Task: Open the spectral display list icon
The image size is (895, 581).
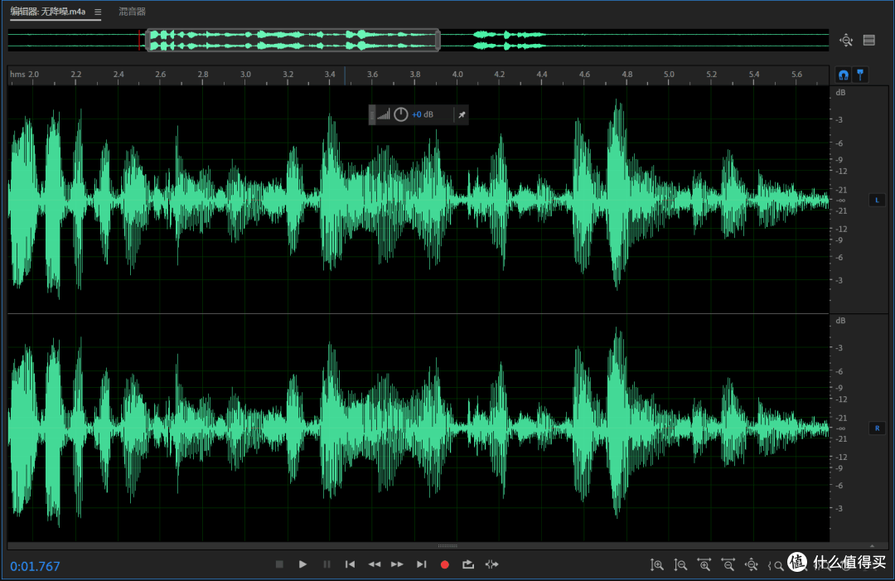Action: point(868,40)
